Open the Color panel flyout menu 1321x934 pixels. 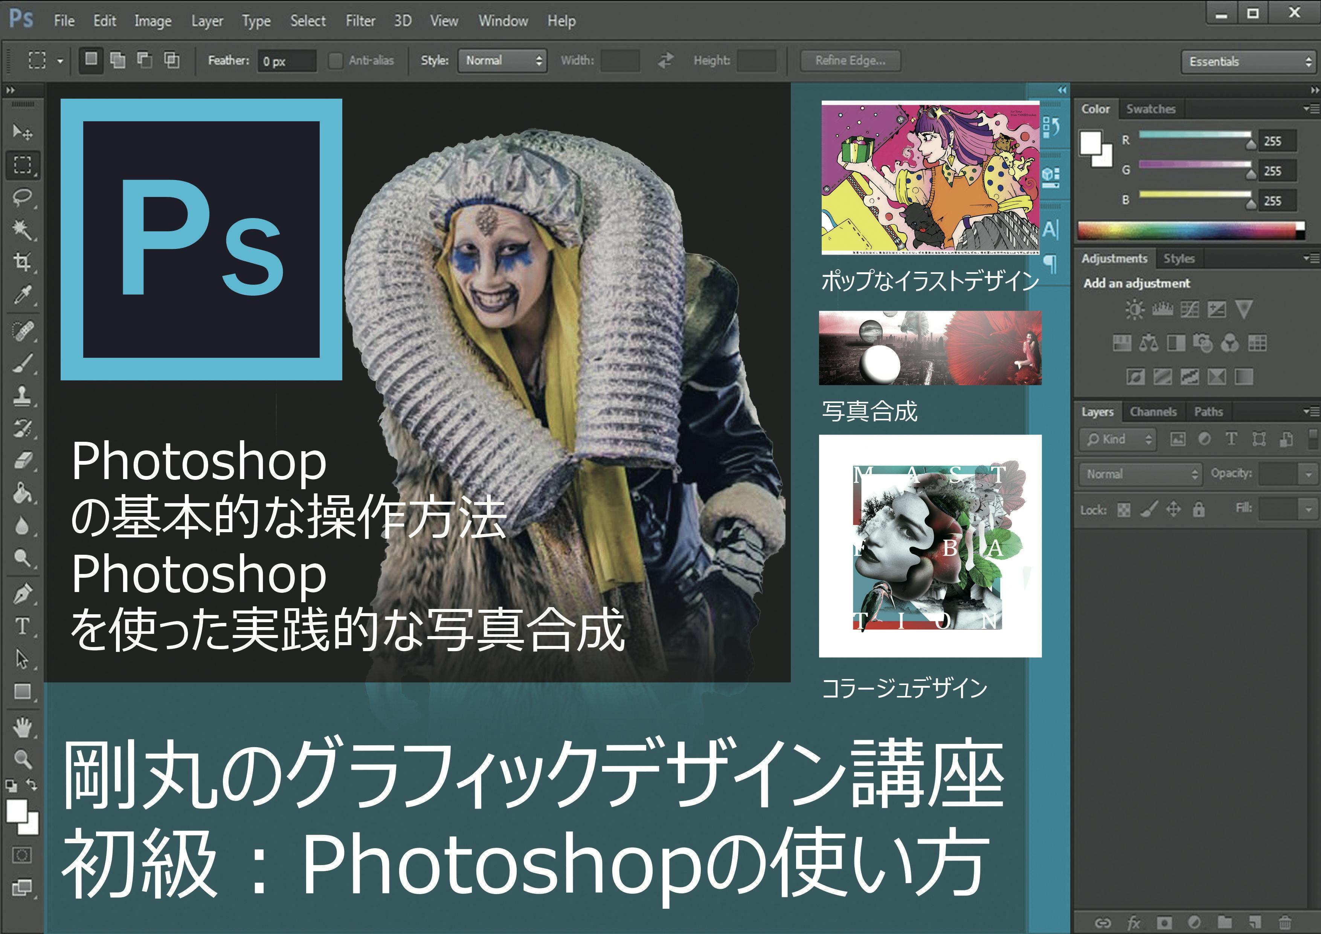(1310, 109)
